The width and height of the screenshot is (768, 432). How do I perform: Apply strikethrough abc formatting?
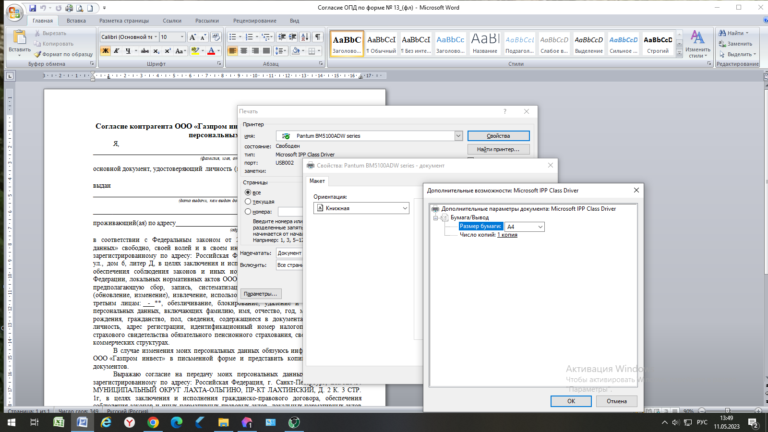tap(145, 50)
